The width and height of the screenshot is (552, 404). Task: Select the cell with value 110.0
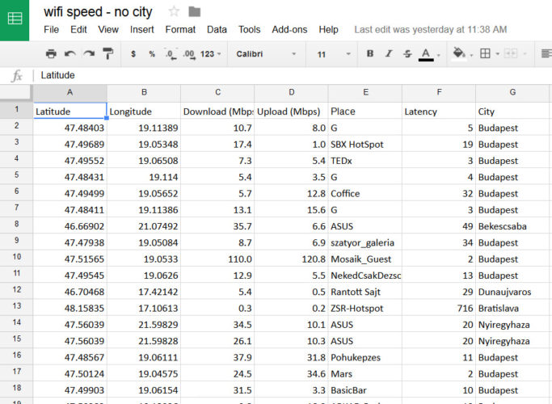point(217,259)
